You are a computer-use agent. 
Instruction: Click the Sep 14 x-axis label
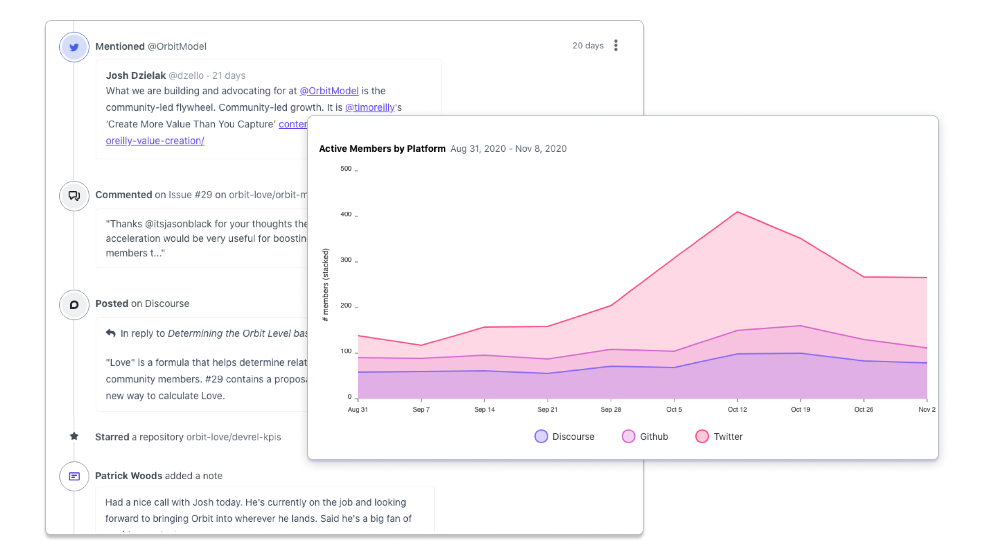pos(484,410)
